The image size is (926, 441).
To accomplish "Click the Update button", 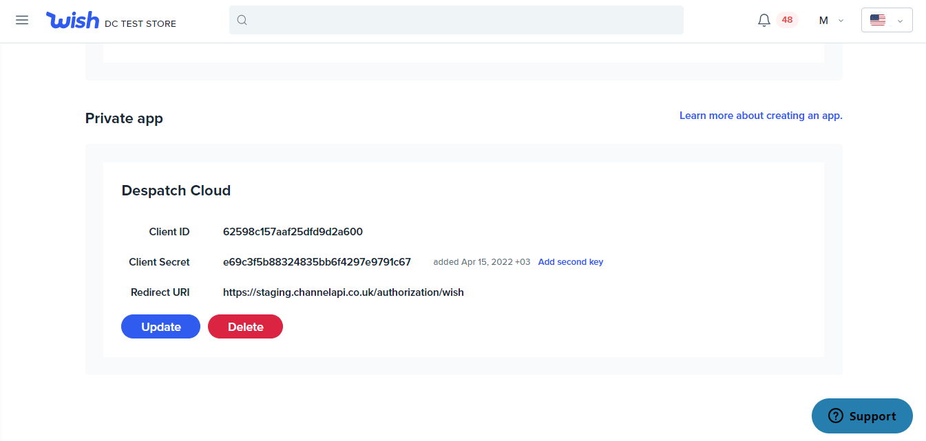I will tap(160, 327).
